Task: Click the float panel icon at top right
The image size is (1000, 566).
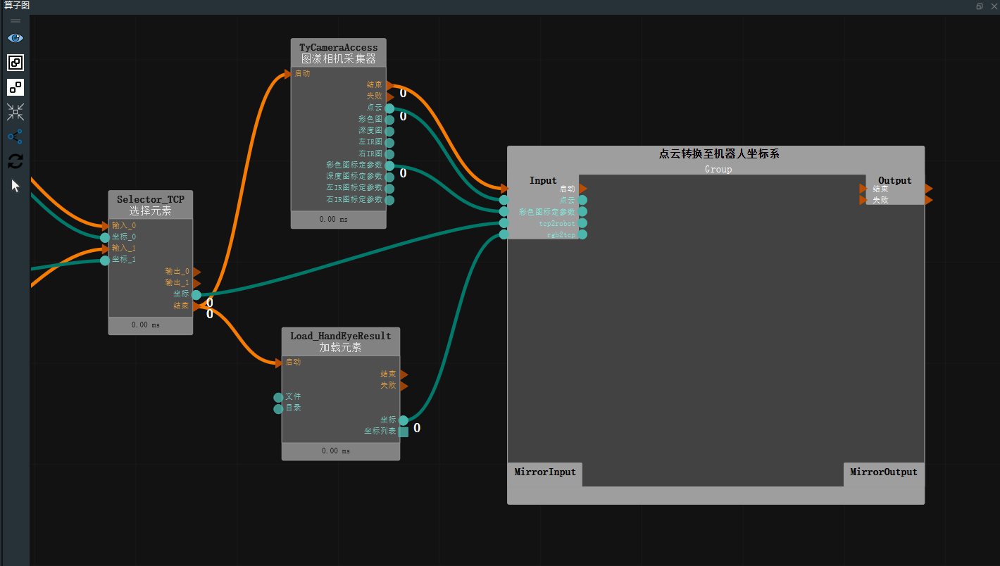Action: pyautogui.click(x=980, y=6)
